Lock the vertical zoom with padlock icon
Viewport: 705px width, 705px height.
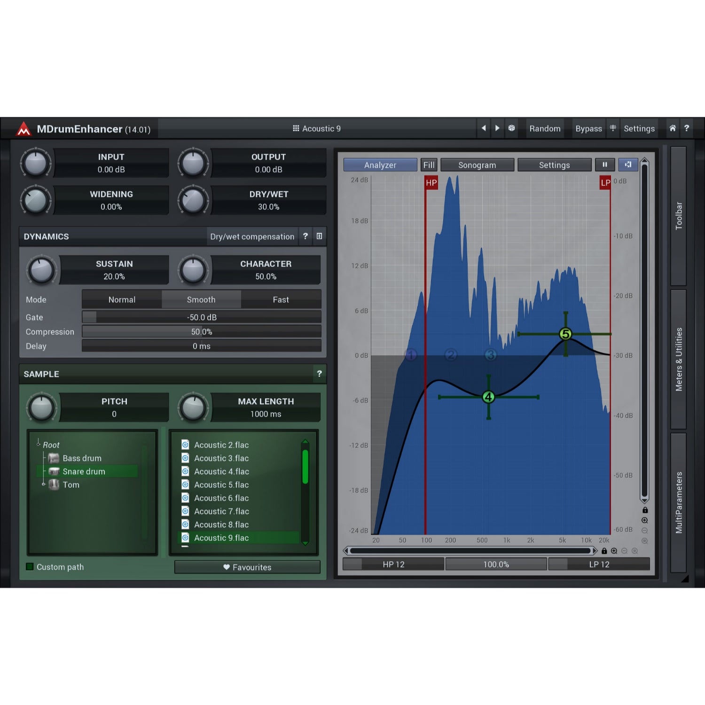pyautogui.click(x=645, y=510)
